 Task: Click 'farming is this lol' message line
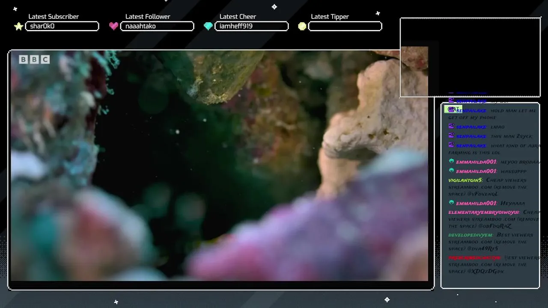tap(474, 152)
